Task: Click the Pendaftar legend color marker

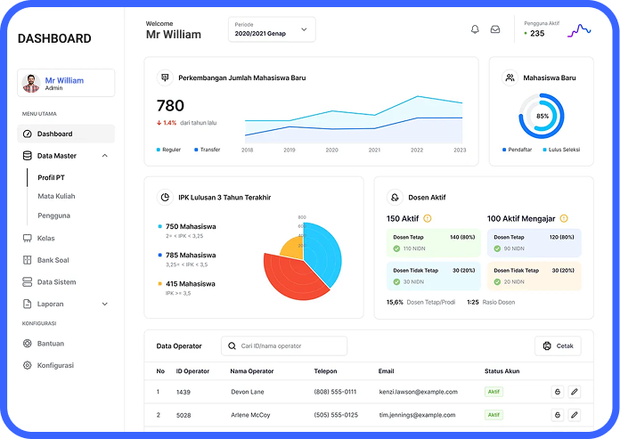Action: click(x=504, y=150)
